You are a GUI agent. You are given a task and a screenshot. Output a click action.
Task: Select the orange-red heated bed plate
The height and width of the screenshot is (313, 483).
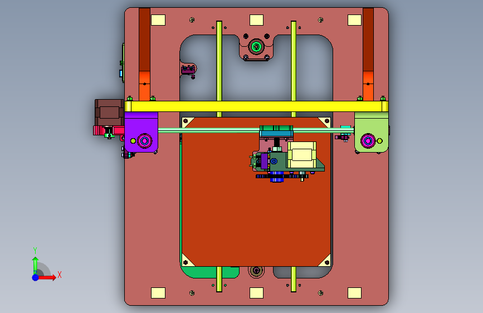point(256,192)
